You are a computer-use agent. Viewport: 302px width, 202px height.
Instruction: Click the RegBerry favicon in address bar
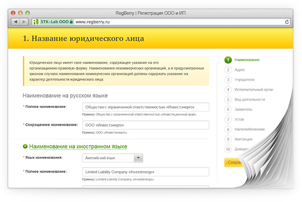click(x=36, y=22)
